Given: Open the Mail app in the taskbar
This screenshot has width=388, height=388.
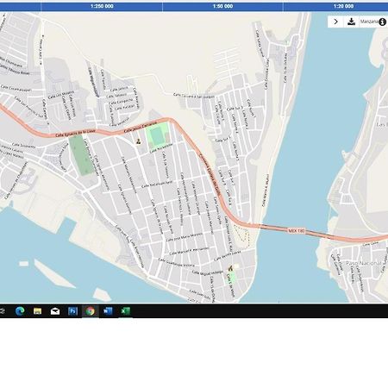Looking at the screenshot, I should [x=55, y=311].
